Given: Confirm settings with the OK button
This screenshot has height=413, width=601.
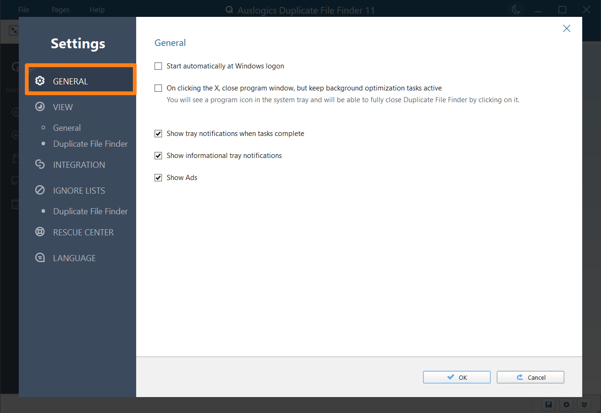Looking at the screenshot, I should [456, 377].
